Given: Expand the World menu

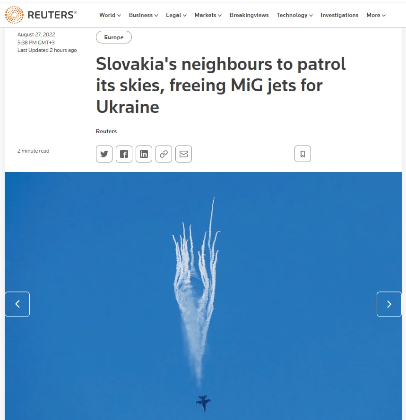Looking at the screenshot, I should 110,15.
